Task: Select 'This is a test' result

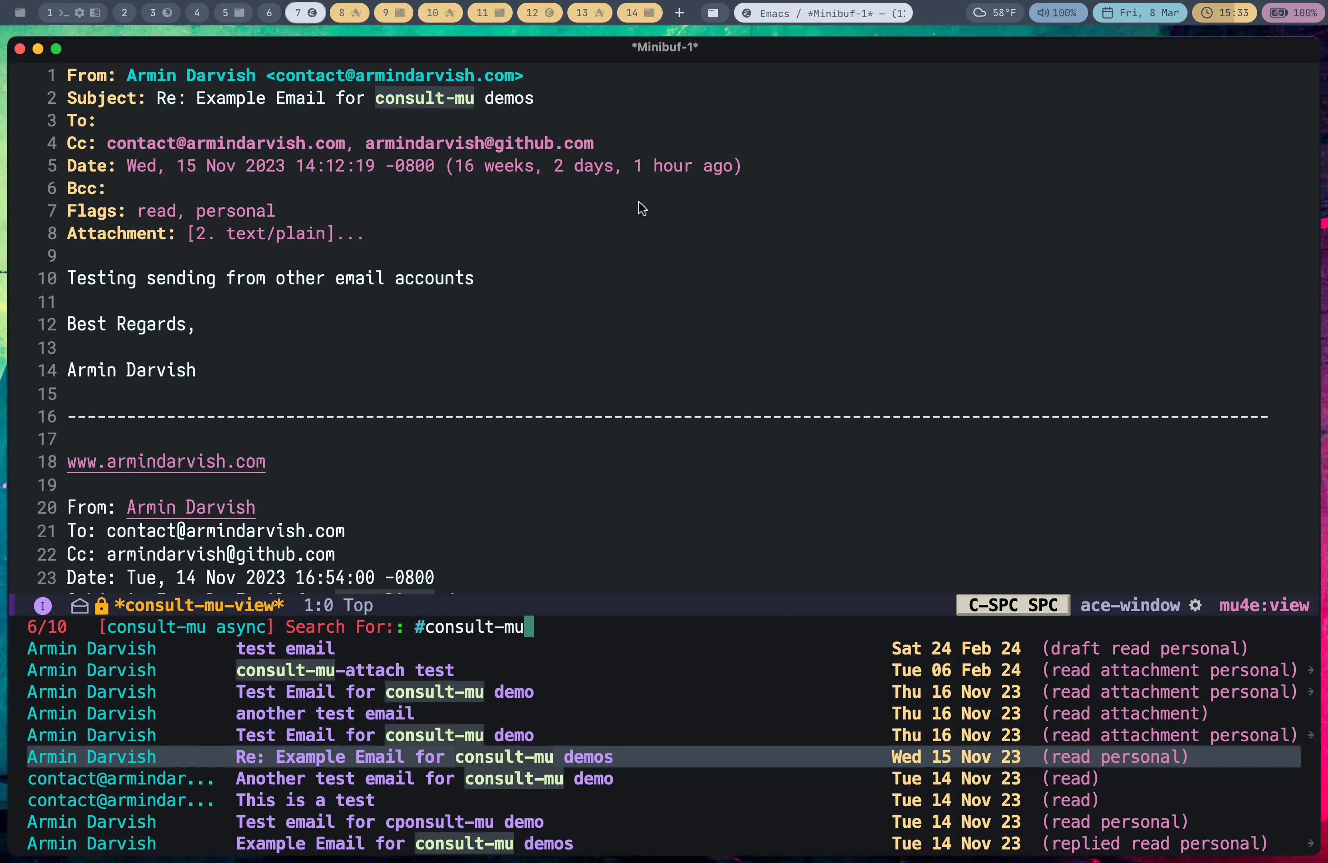Action: (664, 800)
